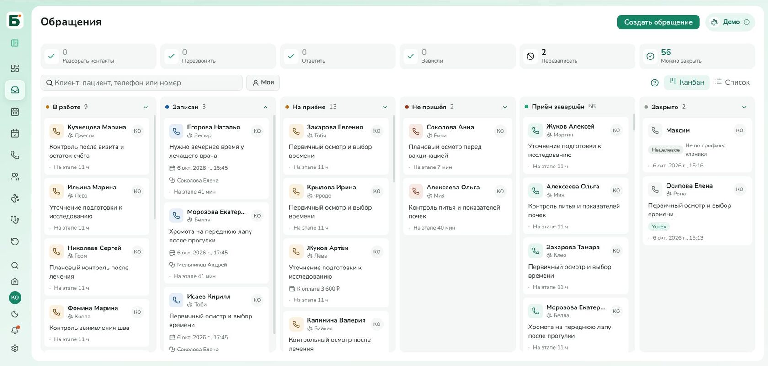This screenshot has height=366, width=768.
Task: Filter by the Можно закрыть 56 tile
Action: (x=697, y=56)
